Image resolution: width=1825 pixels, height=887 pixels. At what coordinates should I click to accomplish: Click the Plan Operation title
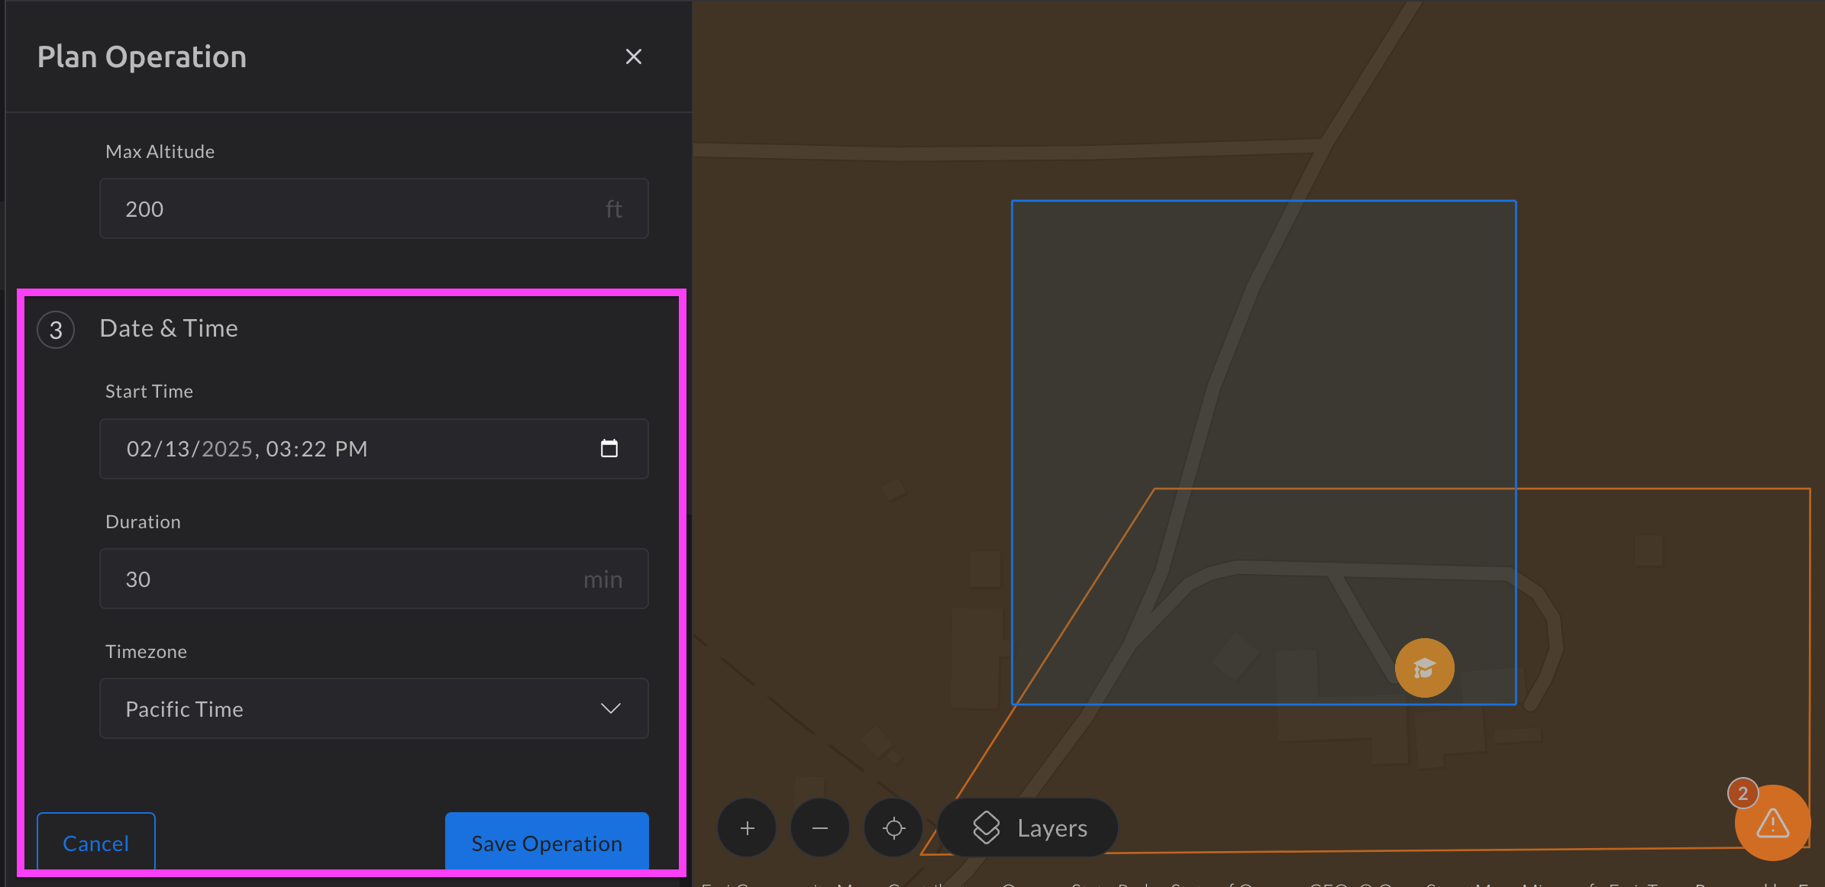tap(142, 56)
